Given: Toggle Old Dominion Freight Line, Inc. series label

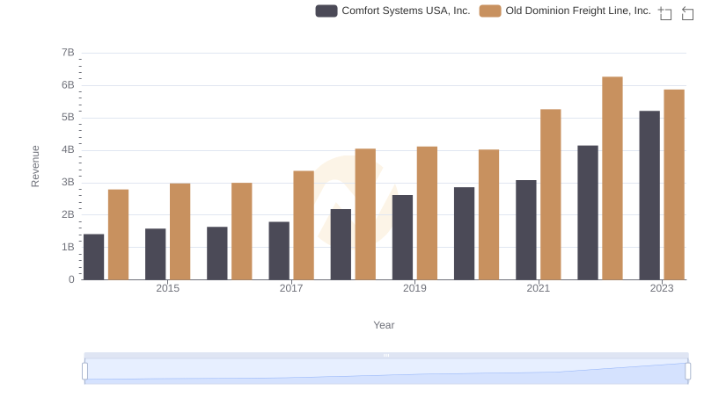Looking at the screenshot, I should click(x=578, y=11).
